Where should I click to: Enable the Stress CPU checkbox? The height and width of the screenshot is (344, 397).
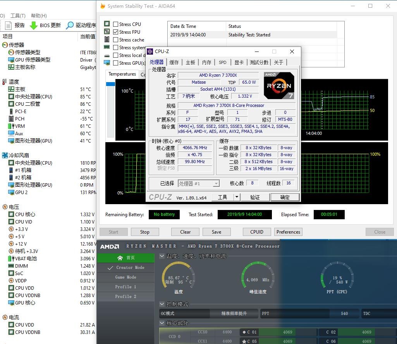click(x=115, y=24)
